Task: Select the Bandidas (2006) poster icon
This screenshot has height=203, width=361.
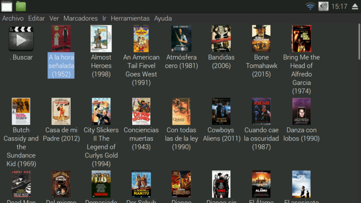Action: coord(221,39)
